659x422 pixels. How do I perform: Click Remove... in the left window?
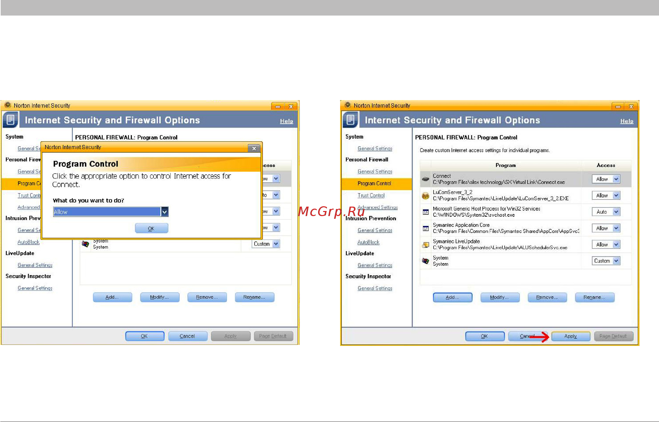point(207,297)
